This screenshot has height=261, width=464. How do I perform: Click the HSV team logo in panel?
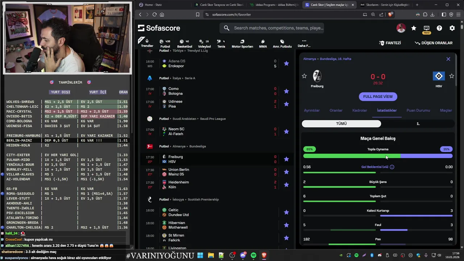pyautogui.click(x=439, y=76)
